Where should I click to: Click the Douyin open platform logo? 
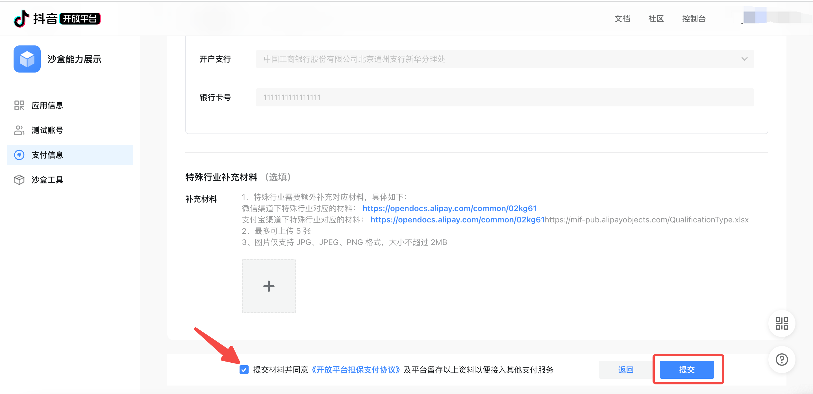(x=57, y=19)
